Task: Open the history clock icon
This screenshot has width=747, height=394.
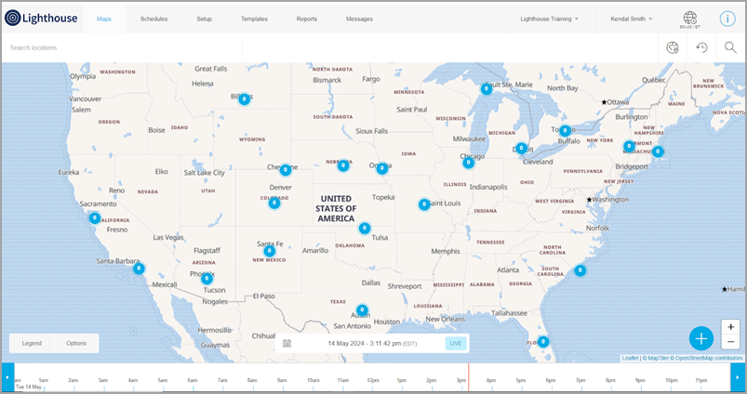Action: (x=702, y=47)
